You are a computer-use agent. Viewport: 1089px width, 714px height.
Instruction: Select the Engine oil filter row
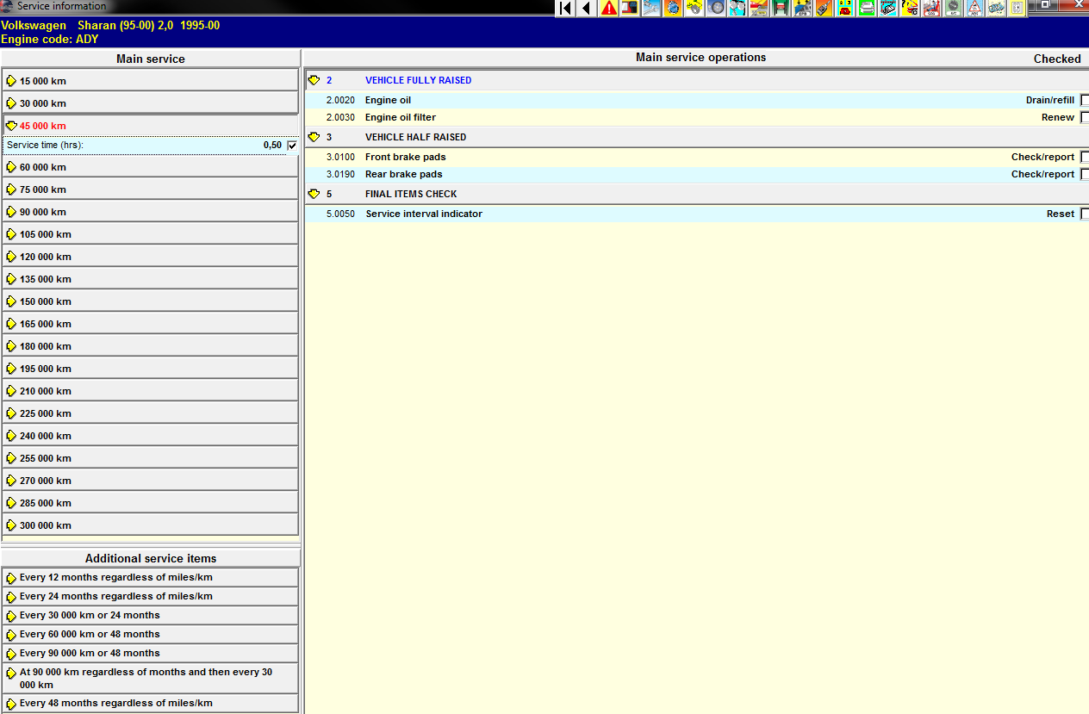401,117
